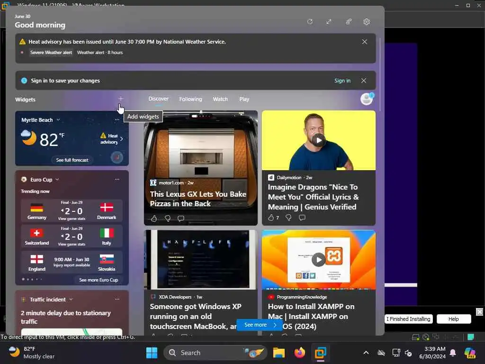
Task: Click the taskbar Search box
Action: pos(216,353)
